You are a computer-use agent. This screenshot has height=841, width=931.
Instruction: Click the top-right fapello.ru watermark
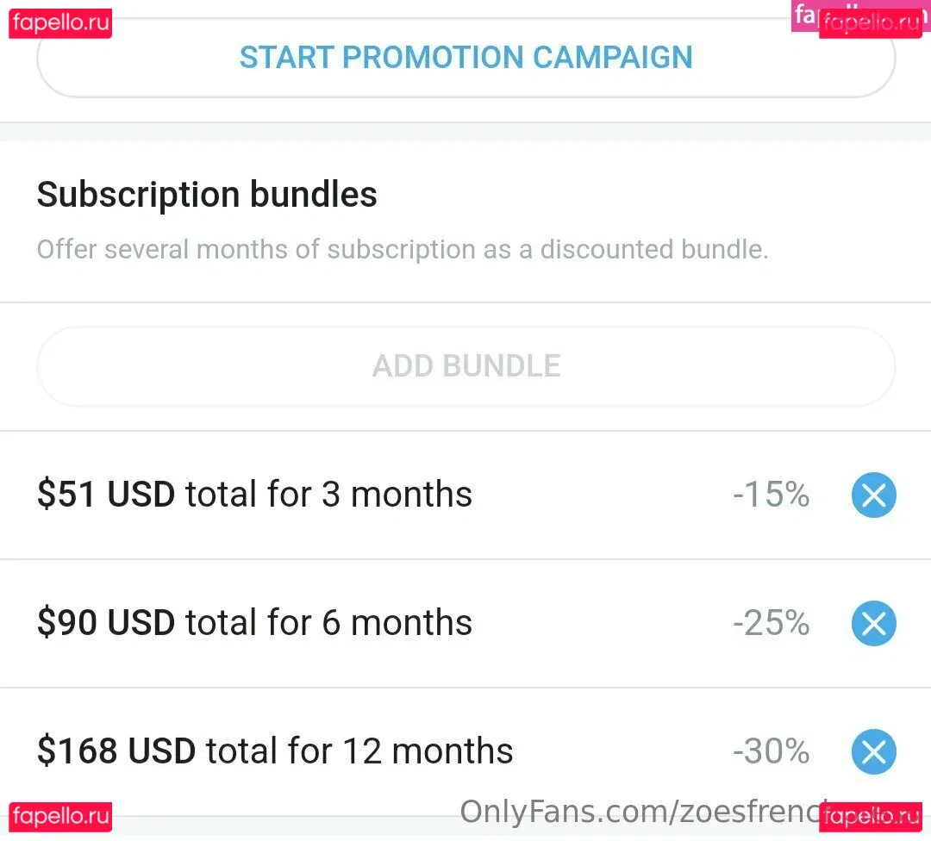pos(870,23)
